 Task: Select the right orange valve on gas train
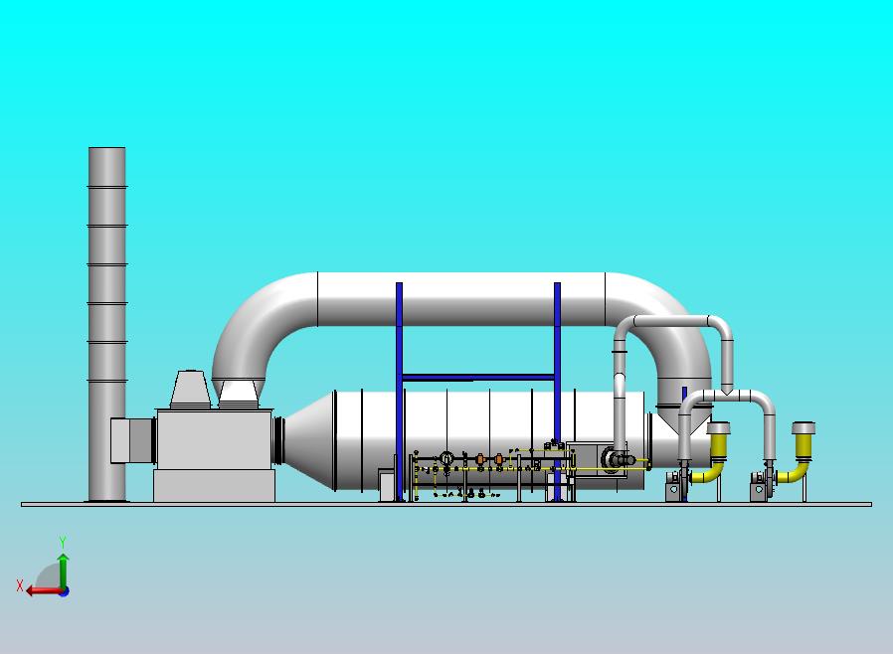pyautogui.click(x=499, y=459)
